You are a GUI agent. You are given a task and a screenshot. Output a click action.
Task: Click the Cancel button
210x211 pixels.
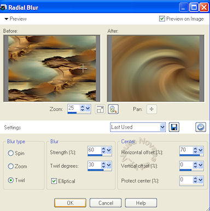pyautogui.click(x=106, y=203)
